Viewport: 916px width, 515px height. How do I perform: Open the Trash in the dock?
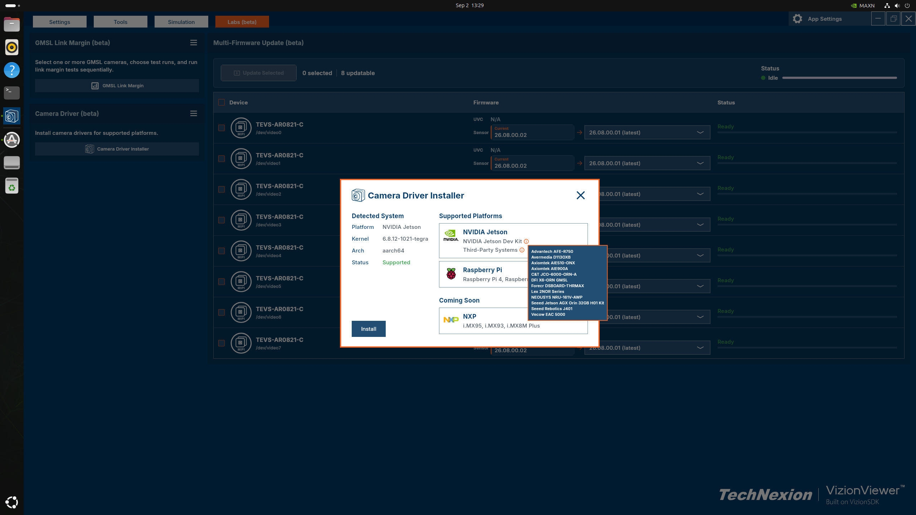pyautogui.click(x=12, y=186)
